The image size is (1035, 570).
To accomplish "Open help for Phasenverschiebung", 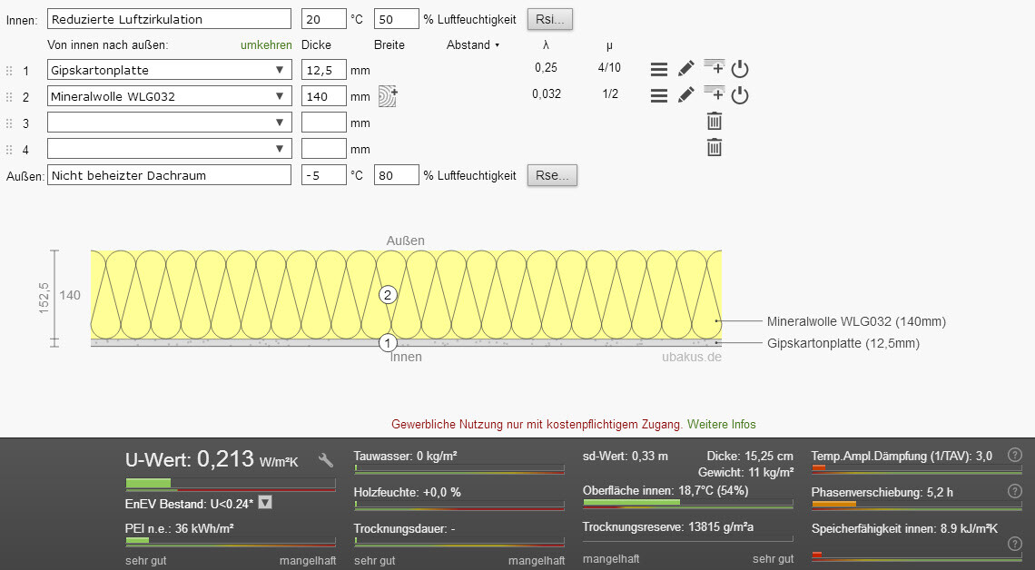I will (1015, 491).
